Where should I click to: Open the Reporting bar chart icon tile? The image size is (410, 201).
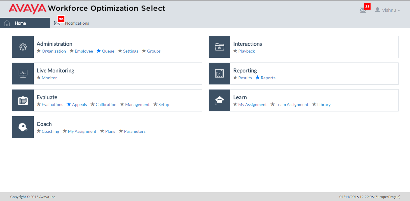pos(219,74)
